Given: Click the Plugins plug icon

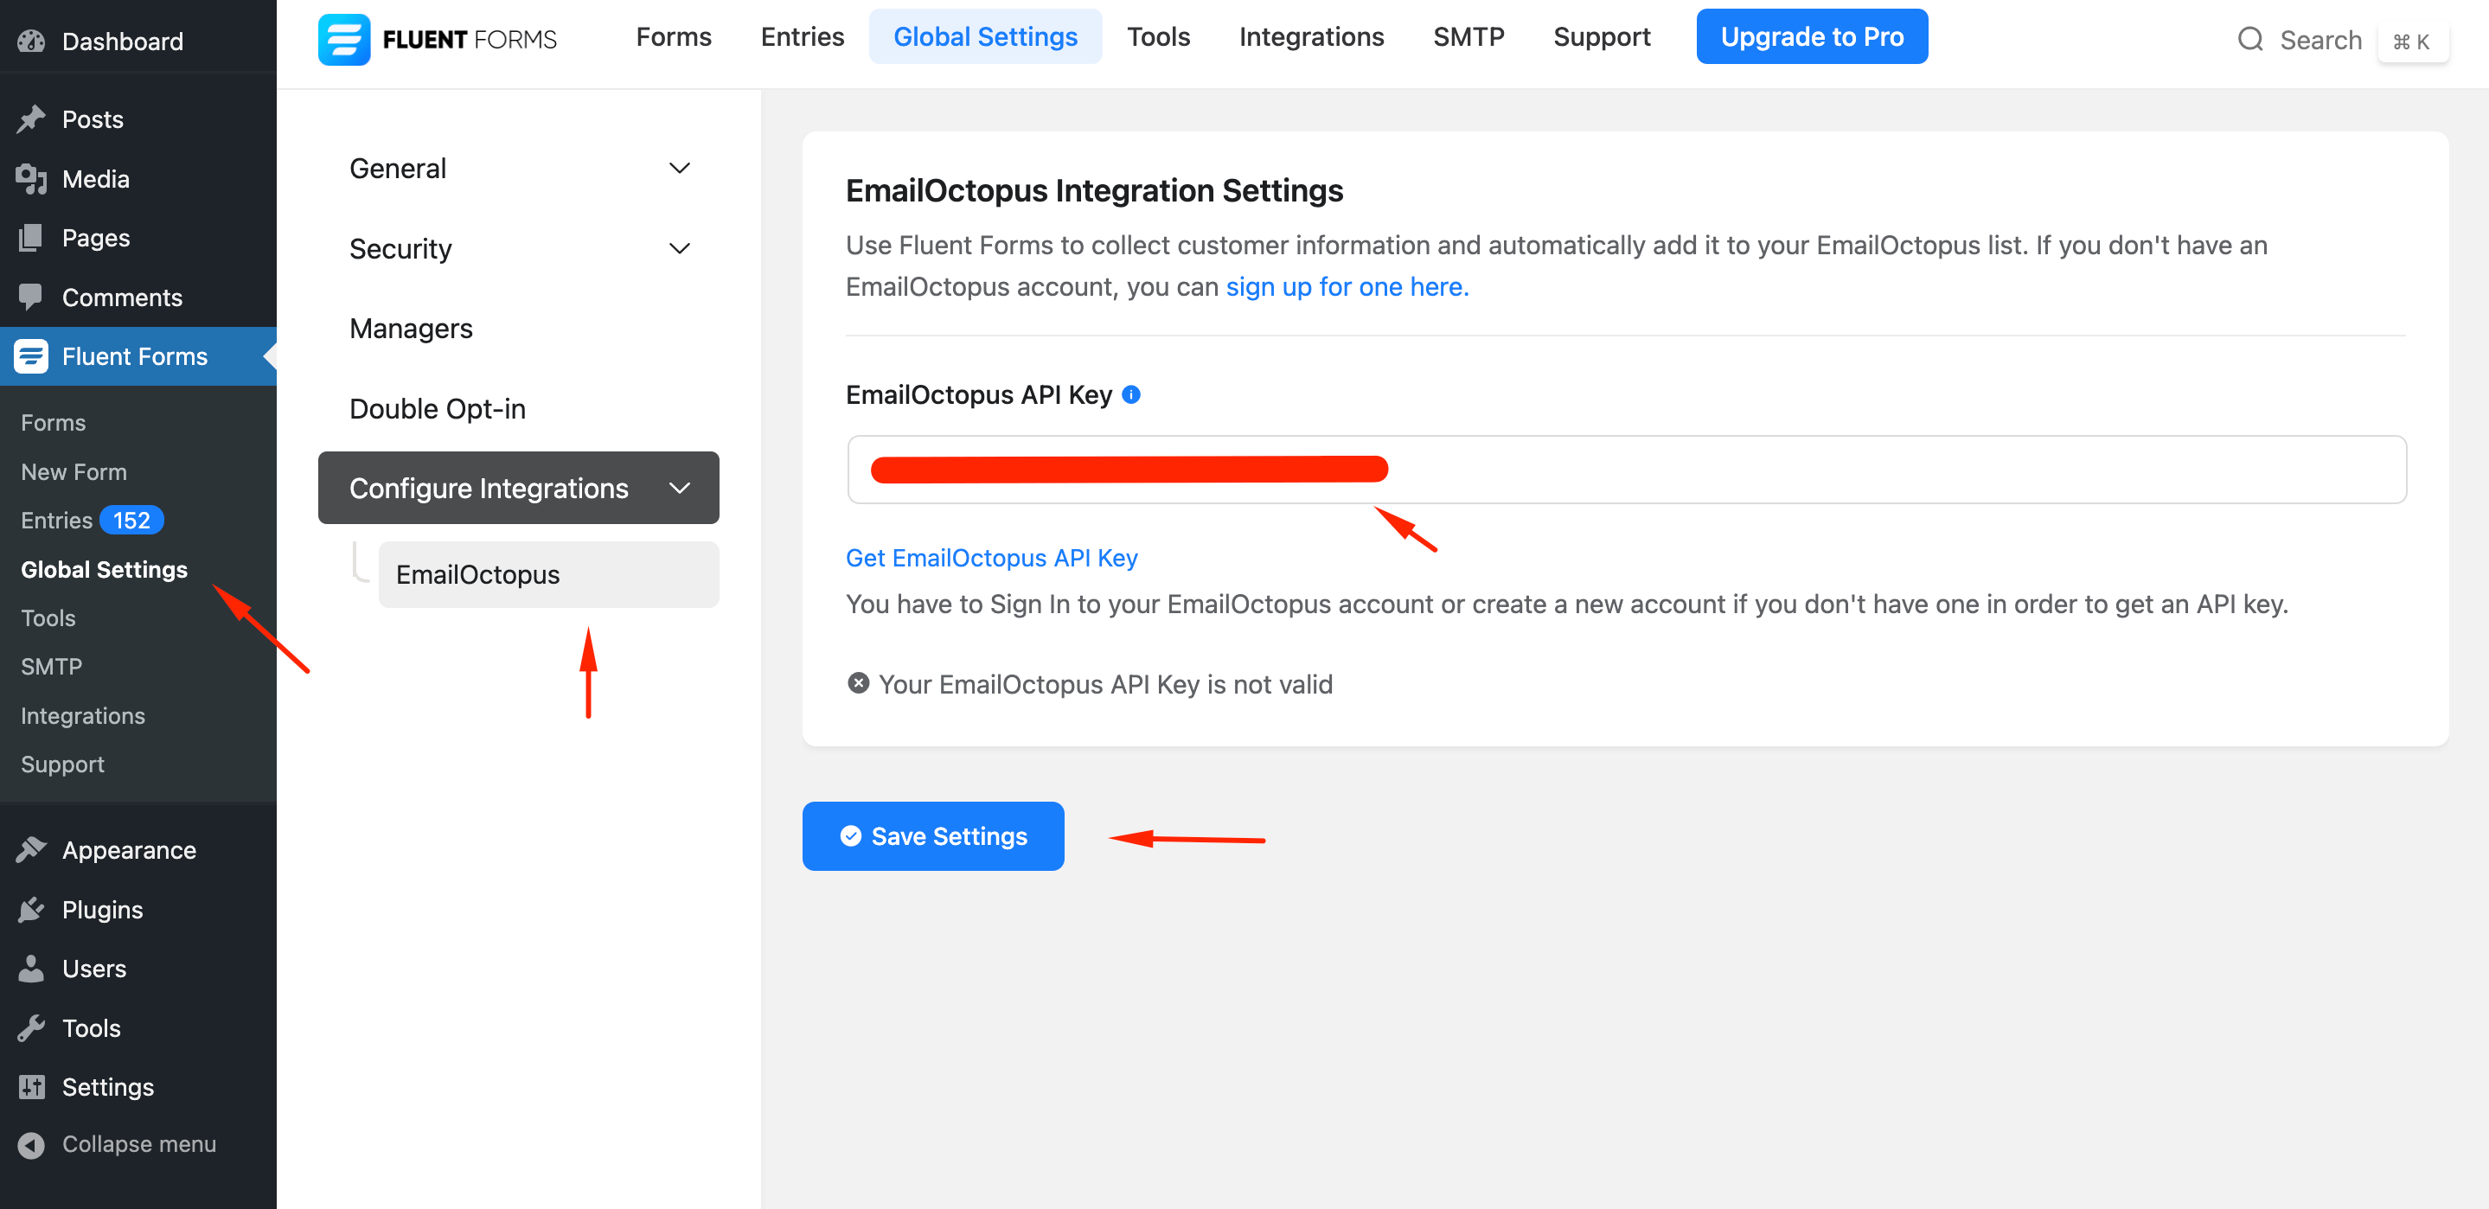Looking at the screenshot, I should coord(31,910).
